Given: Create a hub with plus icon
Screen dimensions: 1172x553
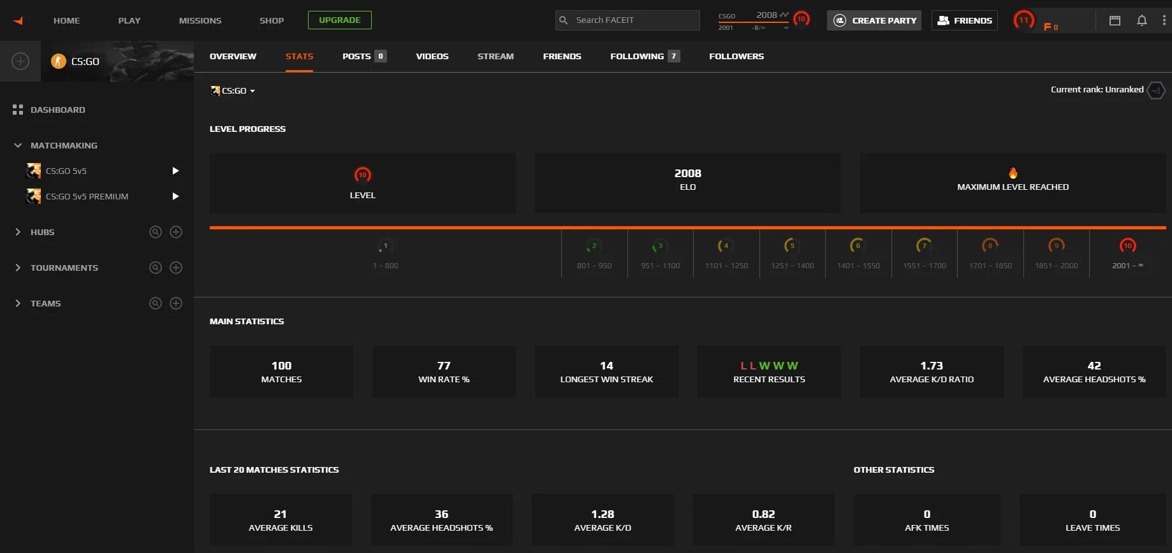Looking at the screenshot, I should (176, 232).
